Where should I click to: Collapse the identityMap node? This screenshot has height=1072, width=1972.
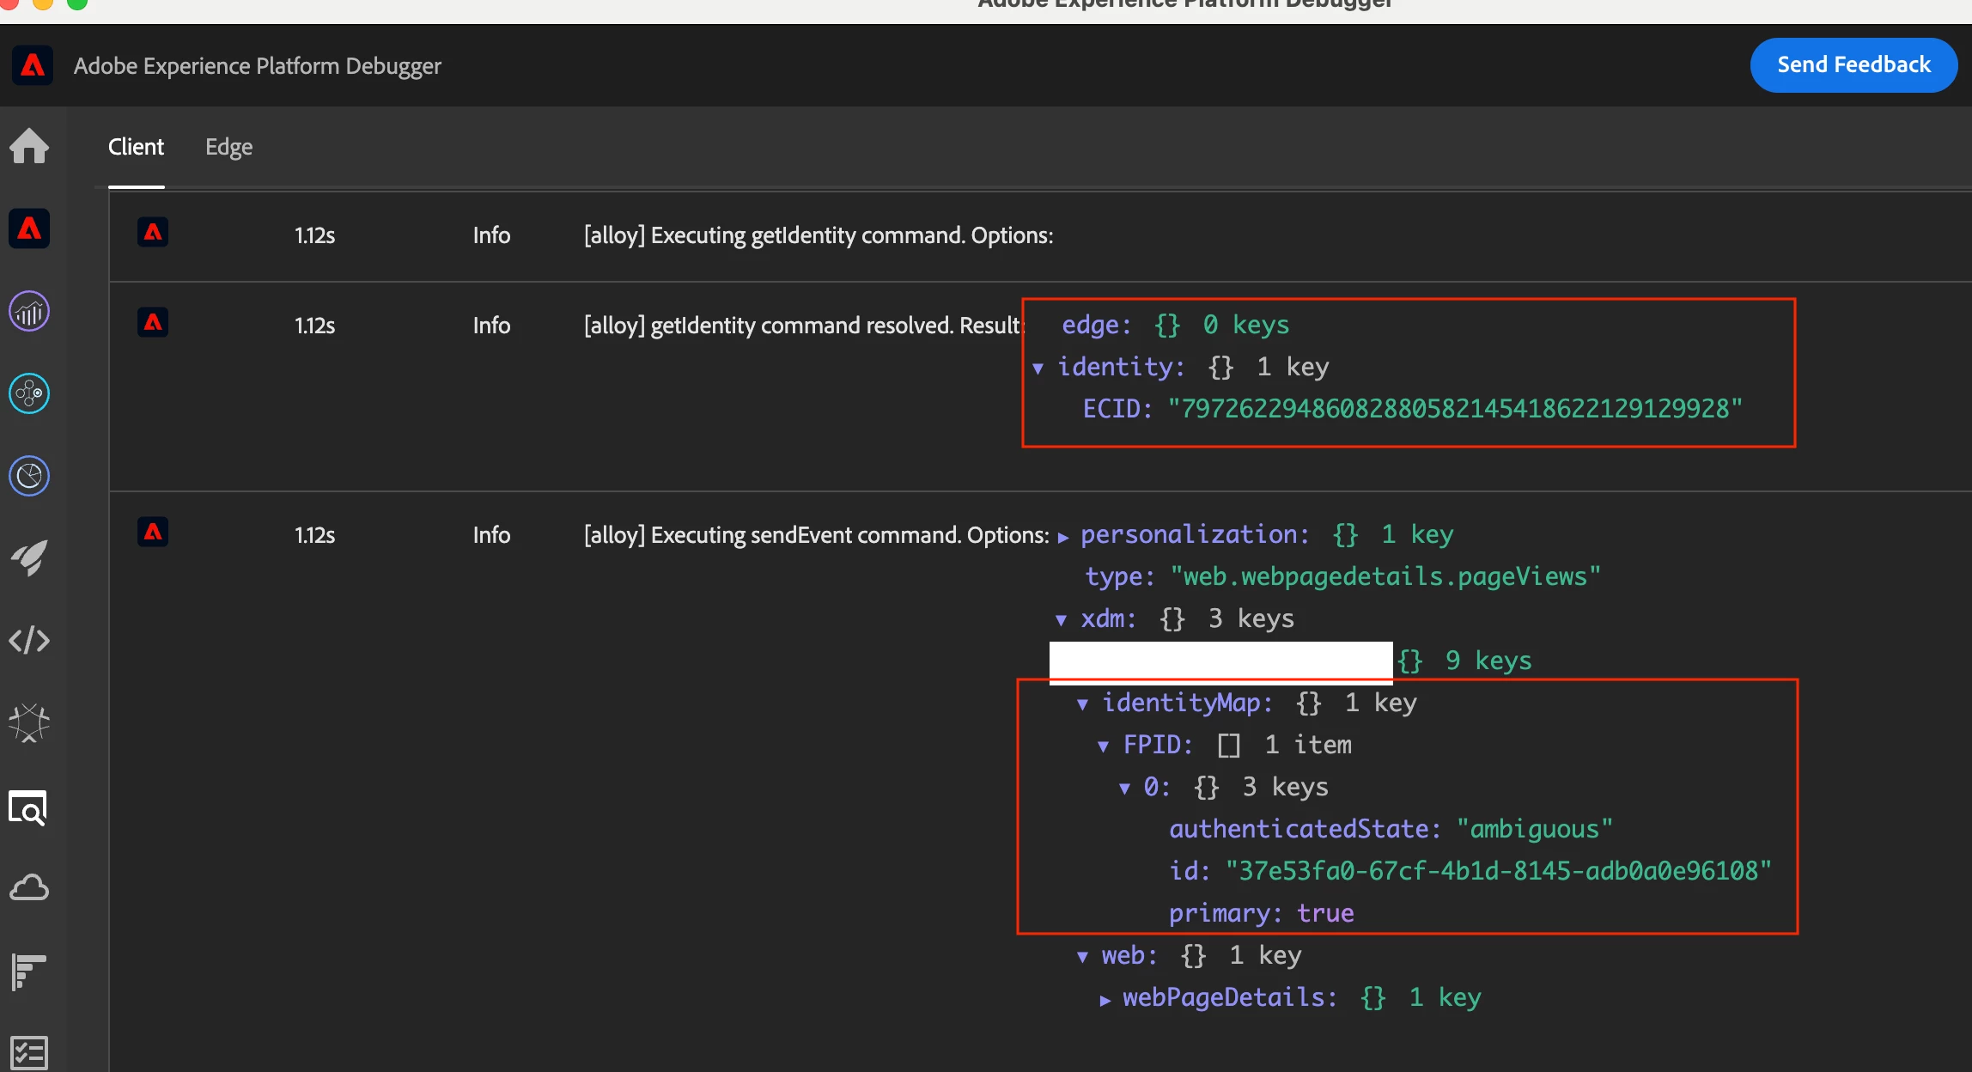tap(1082, 704)
